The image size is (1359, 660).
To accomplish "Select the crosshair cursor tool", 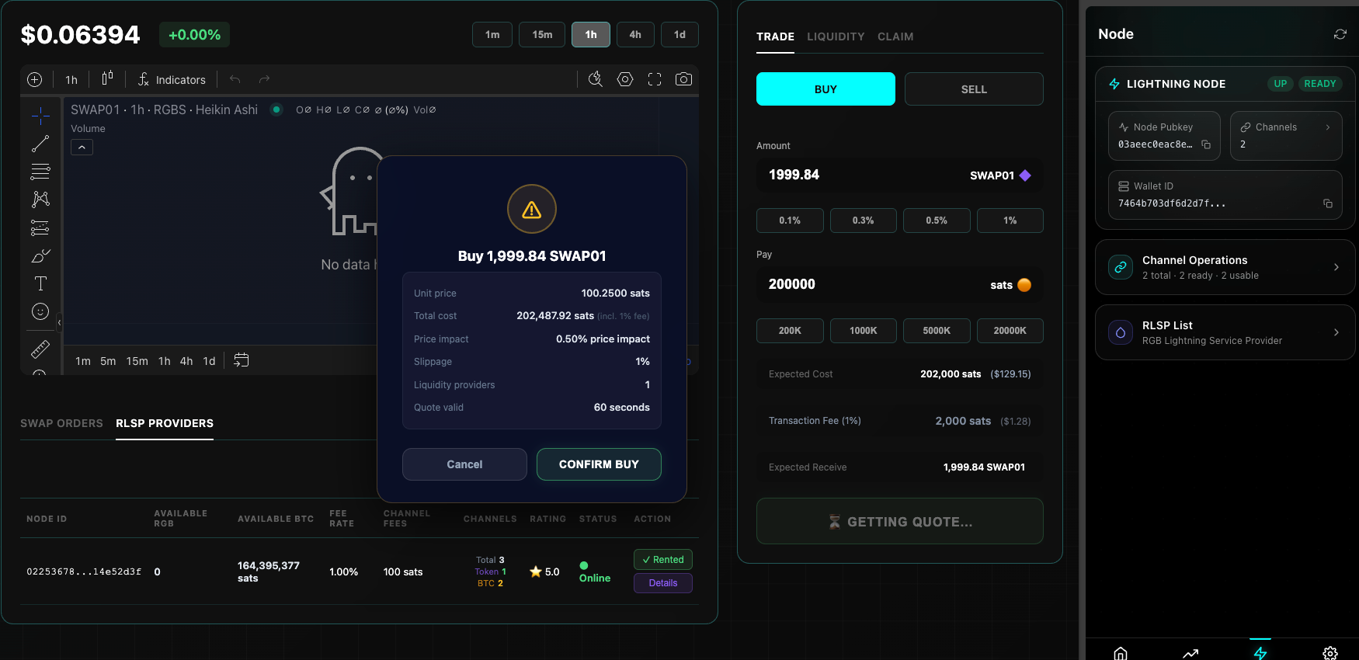I will pos(40,116).
